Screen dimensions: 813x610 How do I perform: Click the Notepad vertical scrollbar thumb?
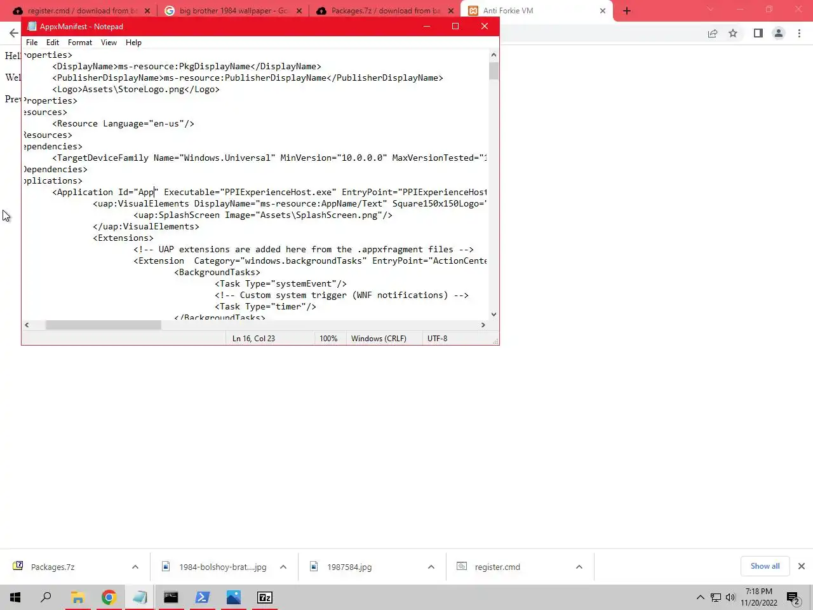(494, 71)
